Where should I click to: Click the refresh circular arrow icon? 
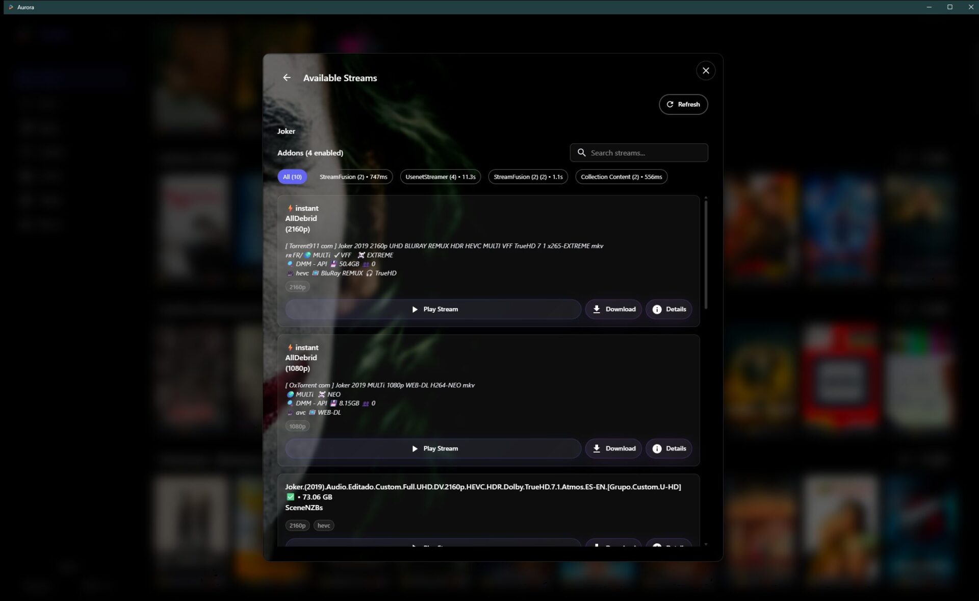tap(671, 104)
